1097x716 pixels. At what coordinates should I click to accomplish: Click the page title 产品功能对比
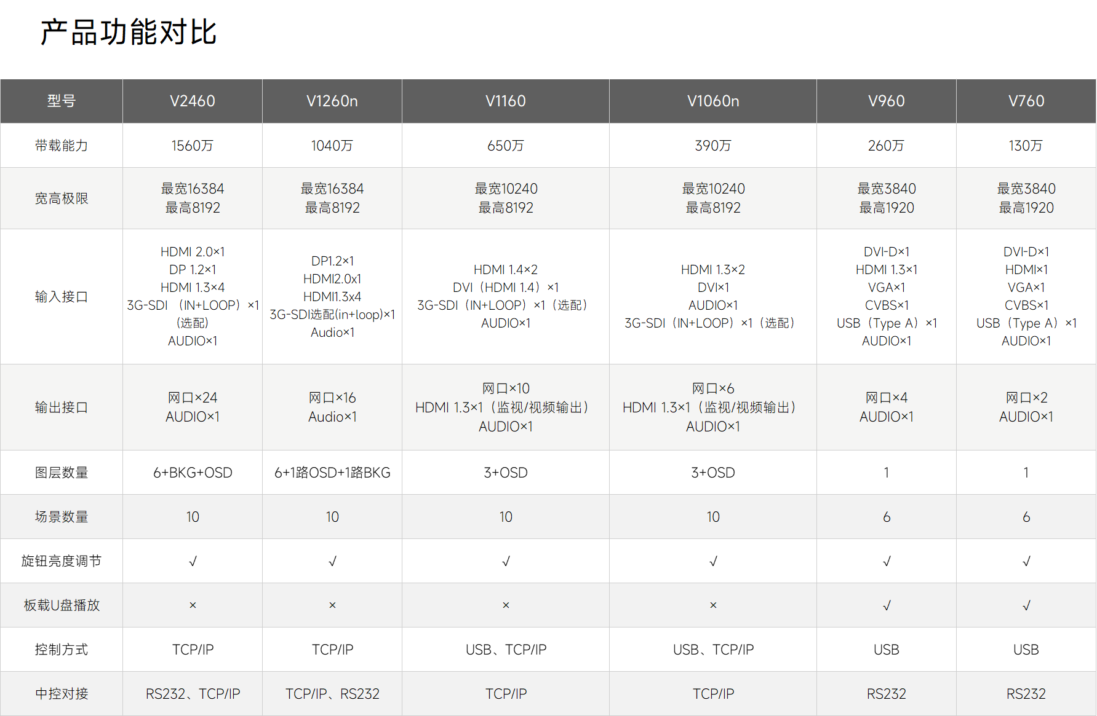(129, 33)
